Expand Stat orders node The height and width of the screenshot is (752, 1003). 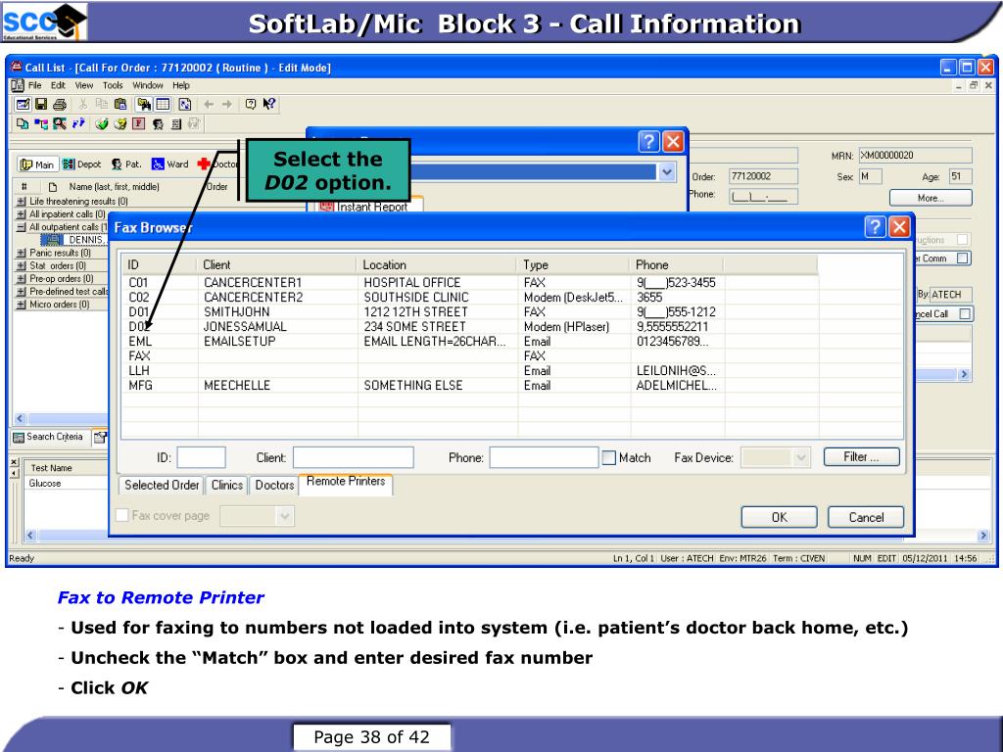click(x=22, y=265)
